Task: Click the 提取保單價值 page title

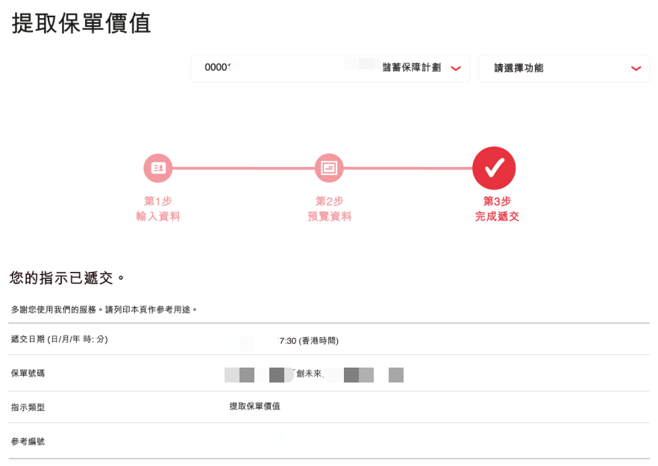Action: (x=81, y=23)
